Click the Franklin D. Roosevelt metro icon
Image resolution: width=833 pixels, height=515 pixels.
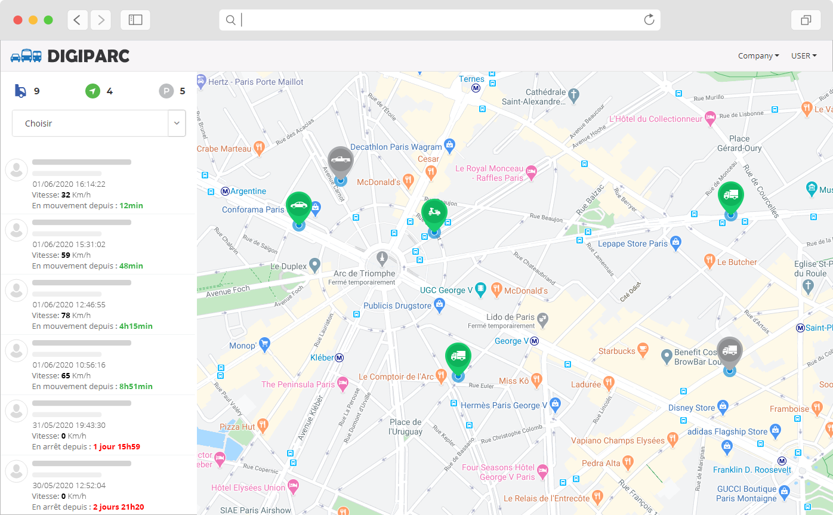coord(782,461)
